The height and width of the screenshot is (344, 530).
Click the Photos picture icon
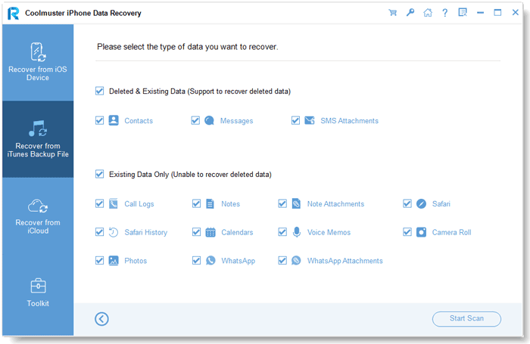pos(114,261)
